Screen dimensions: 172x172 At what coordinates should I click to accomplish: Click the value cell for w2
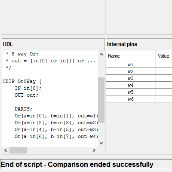(x=164, y=71)
